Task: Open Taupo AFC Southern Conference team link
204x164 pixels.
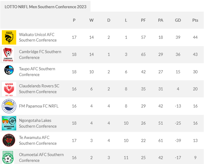Action: click(37, 72)
